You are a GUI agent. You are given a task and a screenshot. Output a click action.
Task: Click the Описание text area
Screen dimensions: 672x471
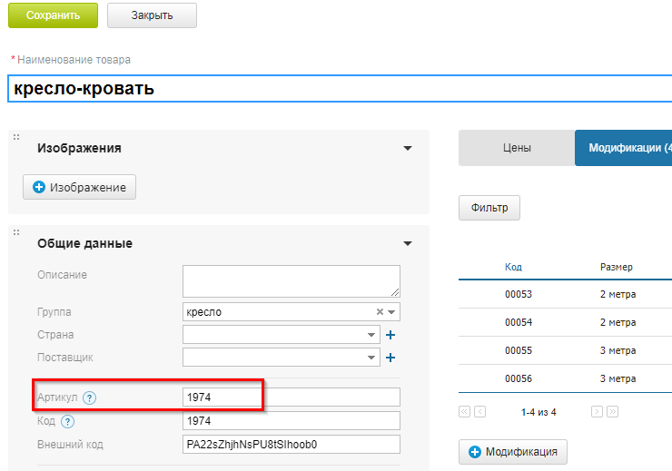tap(291, 280)
